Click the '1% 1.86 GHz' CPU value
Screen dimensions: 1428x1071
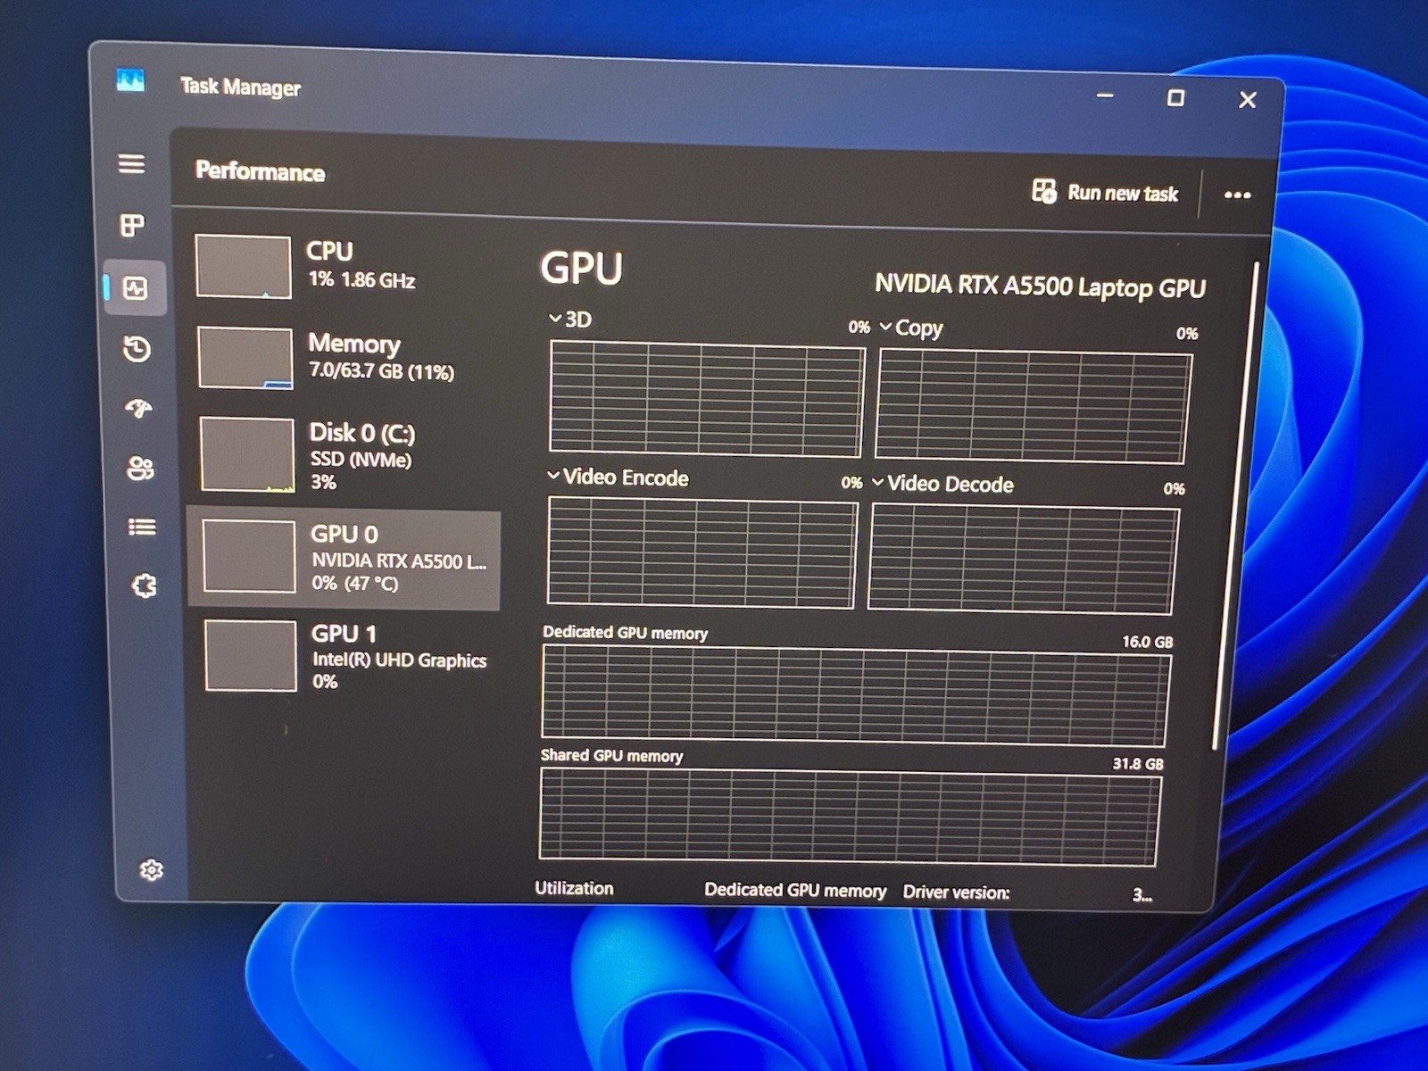[361, 279]
